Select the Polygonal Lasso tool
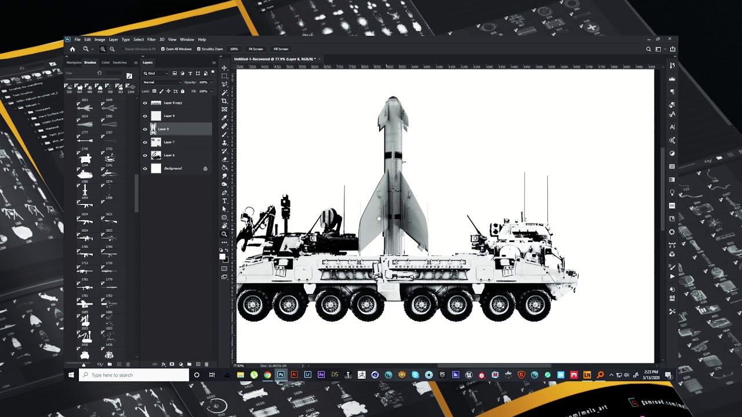The height and width of the screenshot is (417, 742). [224, 84]
